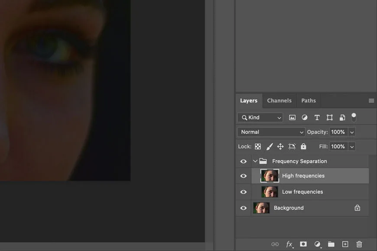Screen dimensions: 377x251
Task: Select the Background layer thumbnail
Action: point(261,208)
